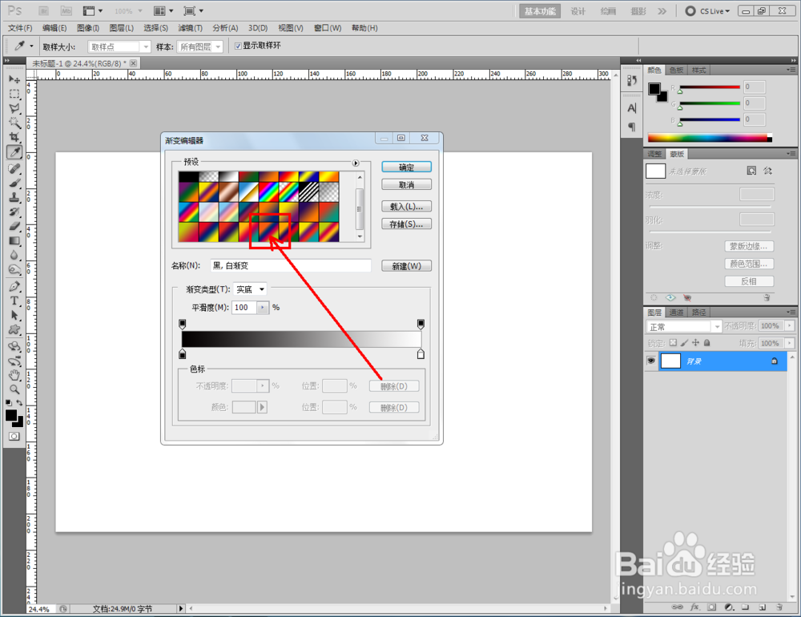The image size is (801, 617).
Task: Select the Dodge tool
Action: (x=14, y=269)
